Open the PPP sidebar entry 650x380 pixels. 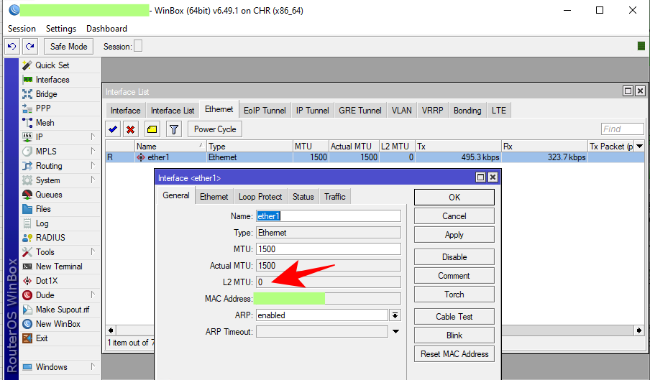tap(43, 108)
